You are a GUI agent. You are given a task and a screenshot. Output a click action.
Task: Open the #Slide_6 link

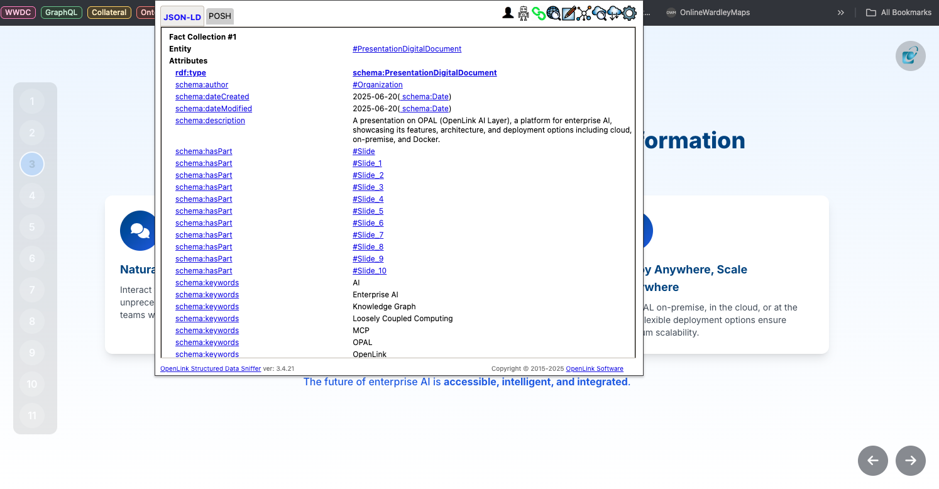[368, 223]
